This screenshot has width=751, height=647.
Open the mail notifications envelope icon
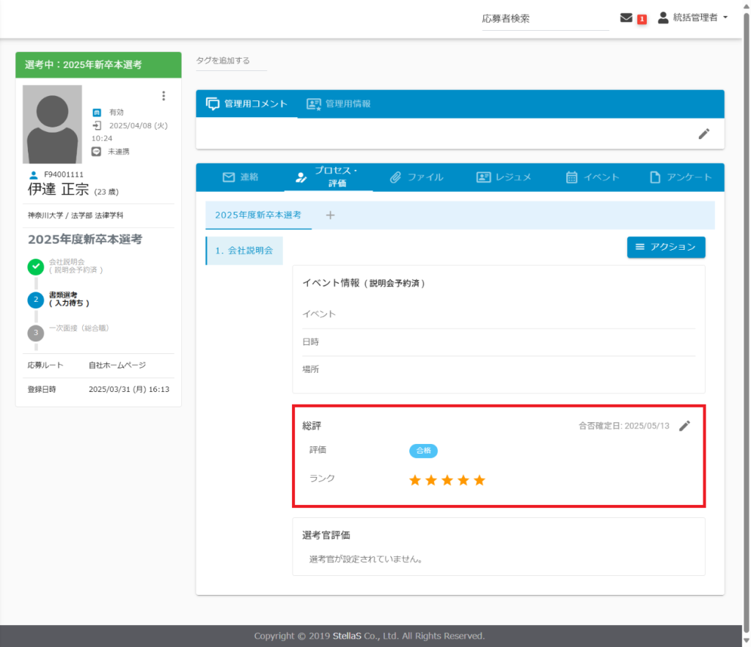pos(626,18)
